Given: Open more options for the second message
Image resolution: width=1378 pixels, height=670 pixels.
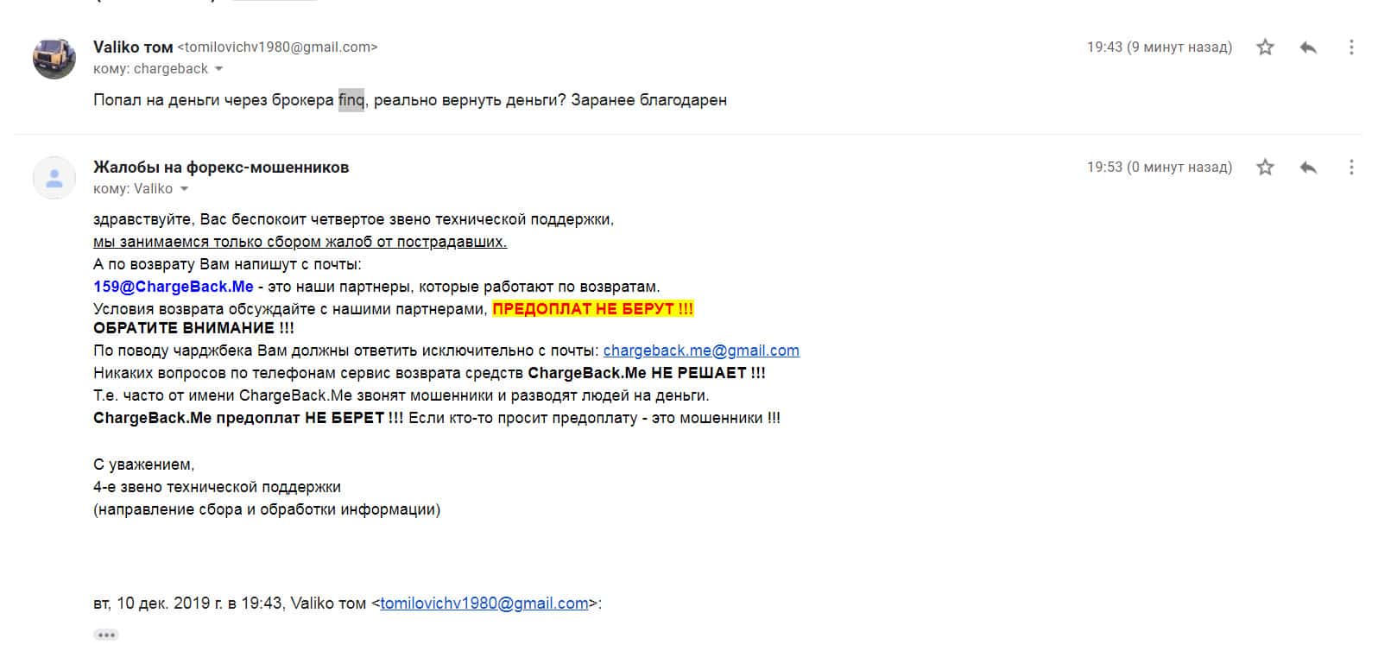Looking at the screenshot, I should 1351,167.
